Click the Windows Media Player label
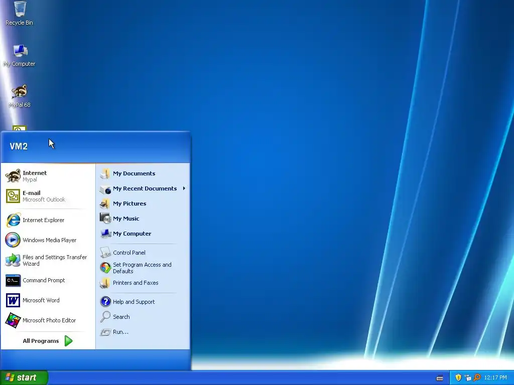This screenshot has height=385, width=514. point(50,240)
